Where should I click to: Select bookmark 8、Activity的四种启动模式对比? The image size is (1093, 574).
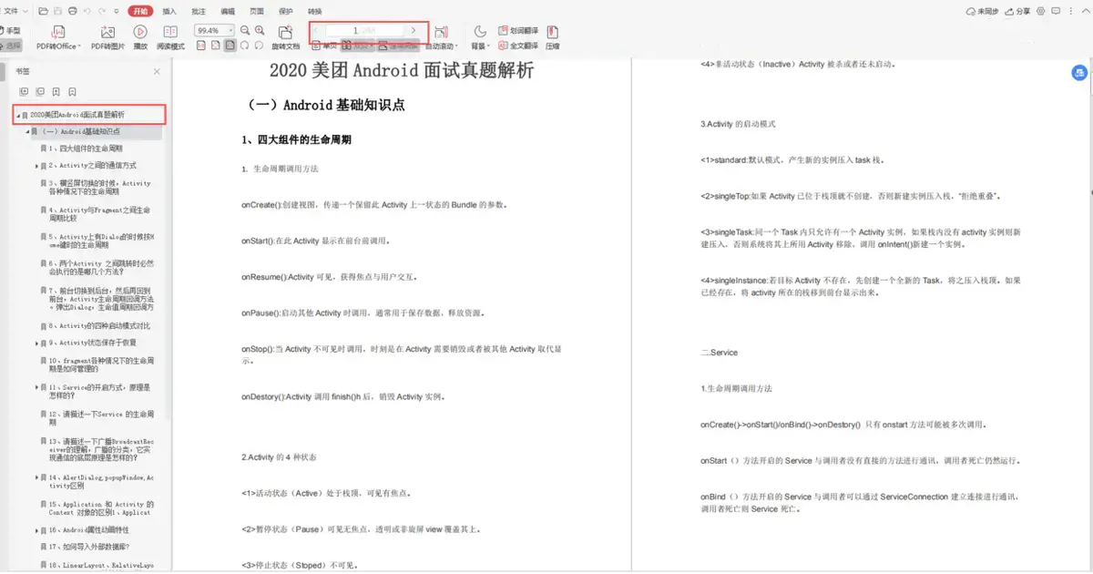(x=100, y=325)
